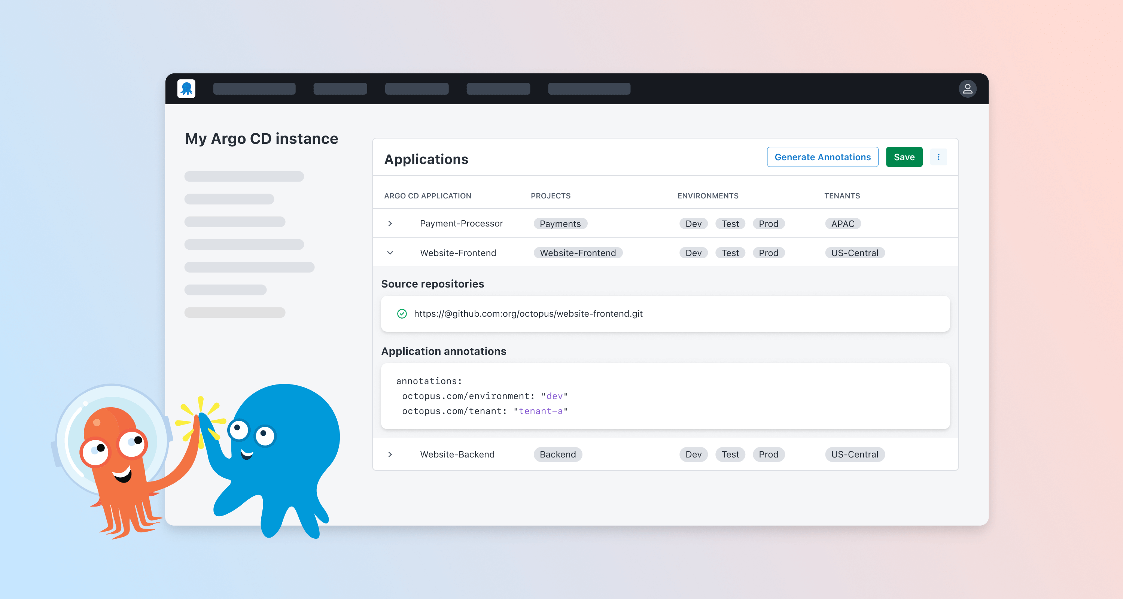
Task: Select the US-Central tenant tag for Website-Frontend
Action: pos(855,253)
